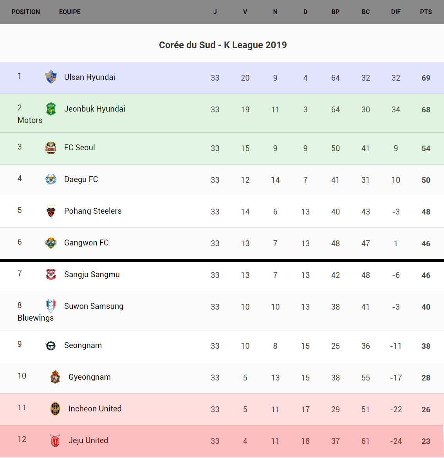This screenshot has height=458, width=444.
Task: Open the Ulsan Hyundai team name link
Action: pyautogui.click(x=90, y=77)
